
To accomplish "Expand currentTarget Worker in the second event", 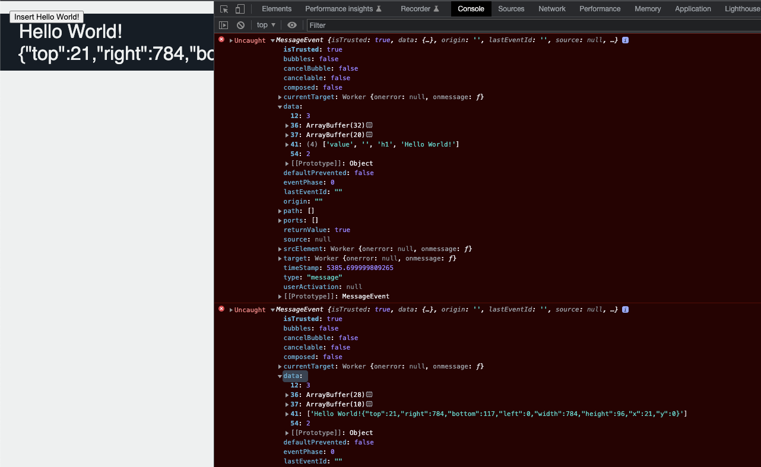I will tap(280, 367).
